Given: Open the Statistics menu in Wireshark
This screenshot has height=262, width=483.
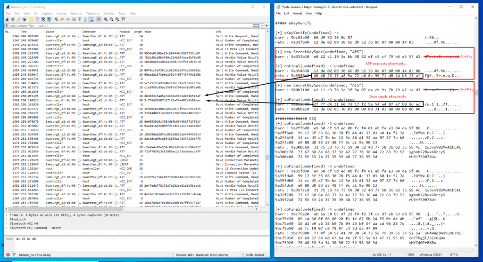Looking at the screenshot, I should 75,14.
